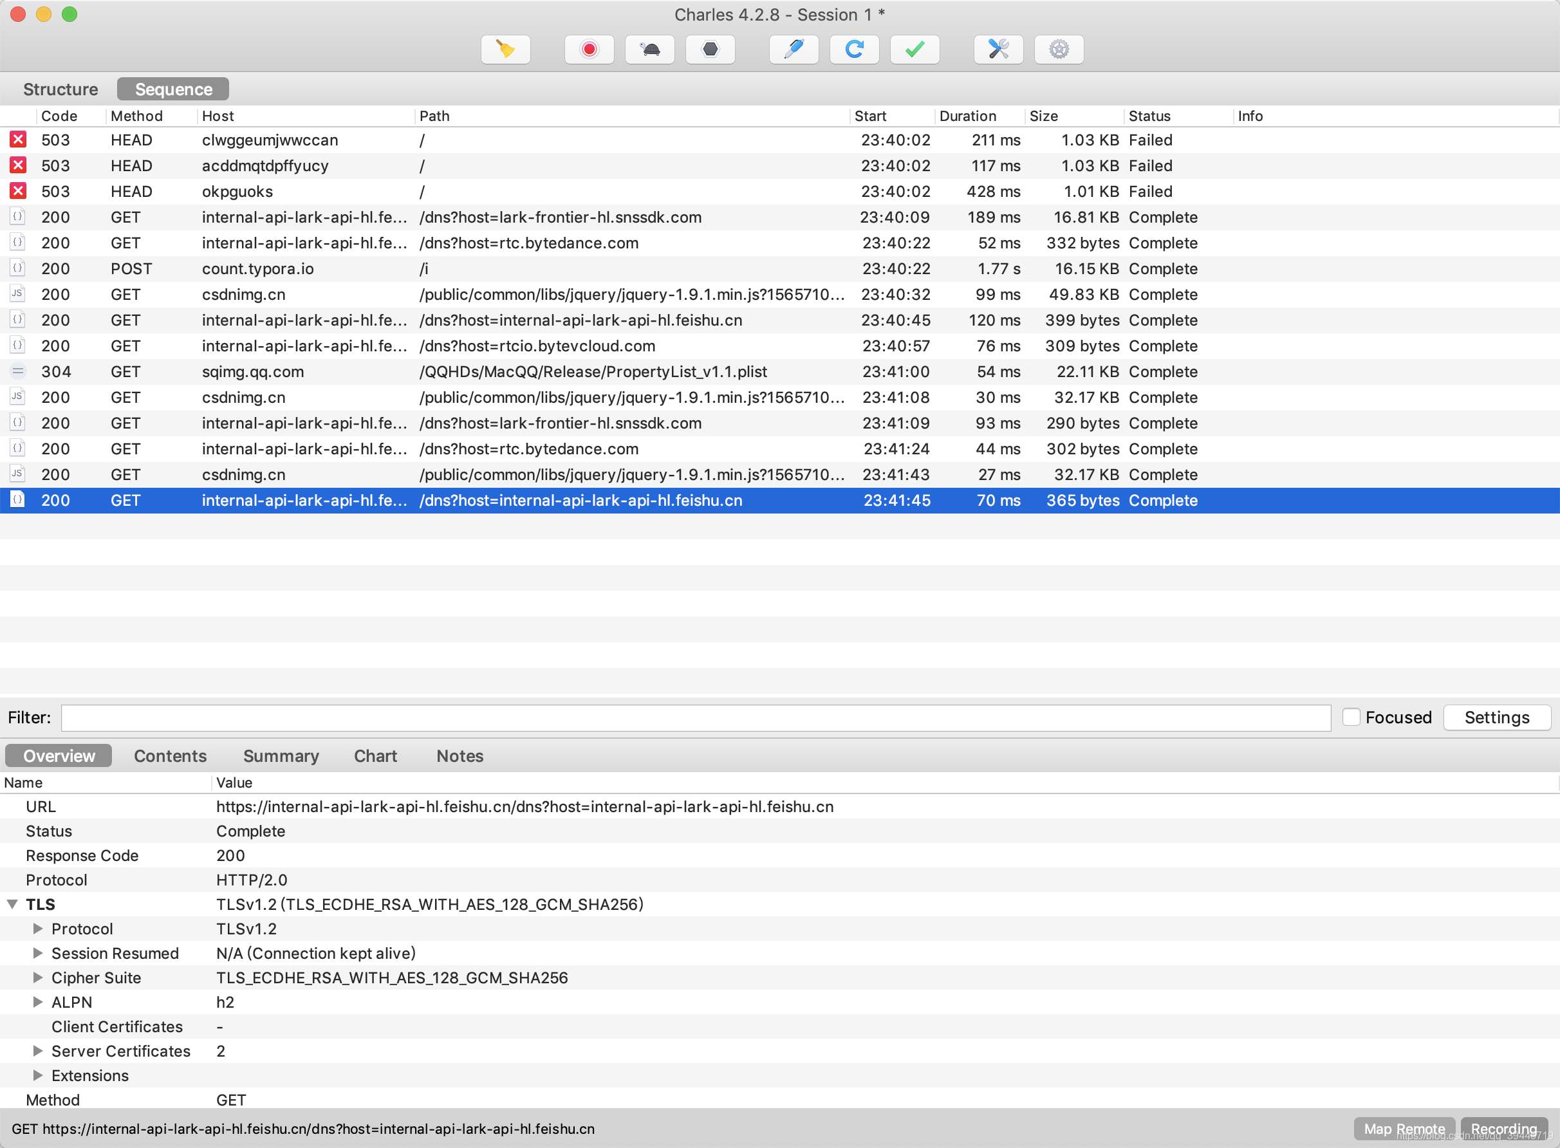The width and height of the screenshot is (1560, 1148).
Task: Open Tools with wrench icon
Action: [998, 50]
